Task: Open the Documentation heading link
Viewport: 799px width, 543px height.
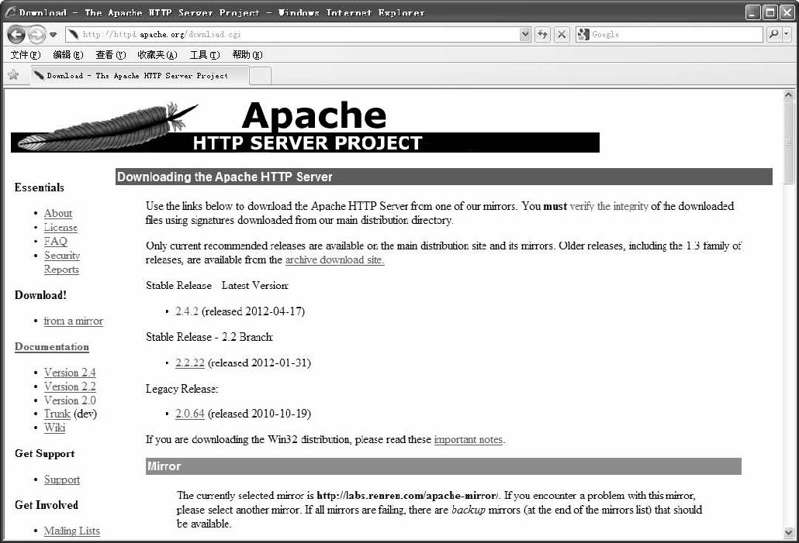Action: point(51,347)
